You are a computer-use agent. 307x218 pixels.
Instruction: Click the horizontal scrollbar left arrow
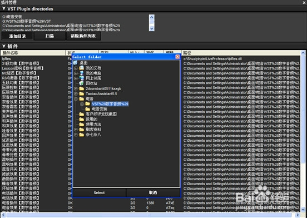coord(3,215)
